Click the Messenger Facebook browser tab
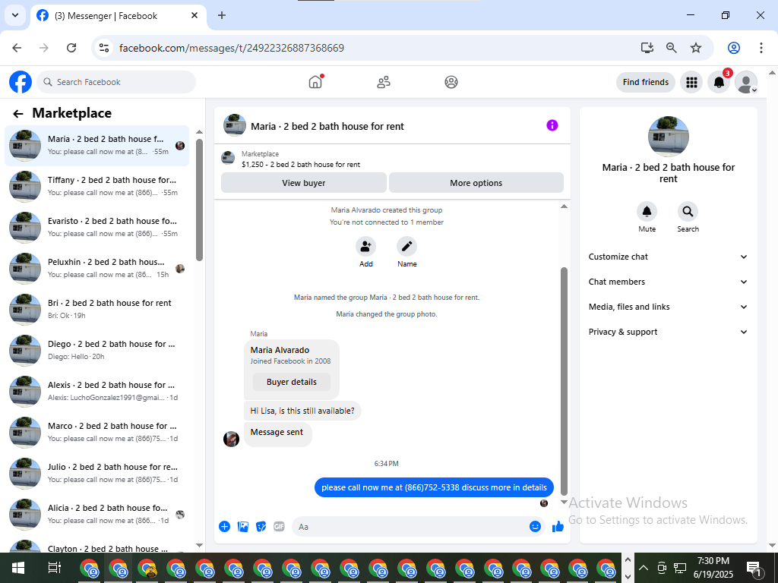This screenshot has width=778, height=583. click(x=118, y=15)
